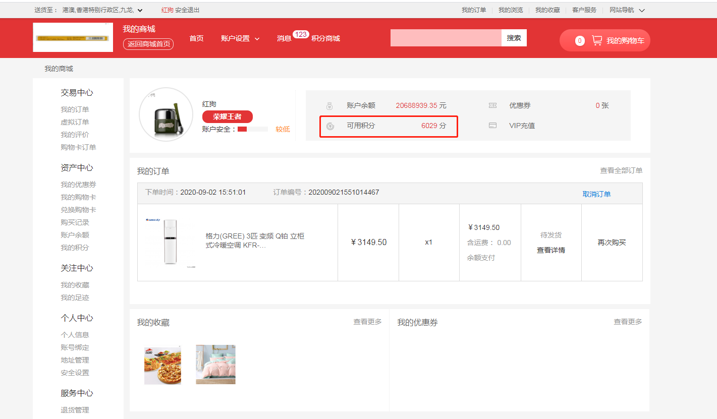Image resolution: width=717 pixels, height=419 pixels.
Task: Click the store logo in header
Action: (x=73, y=37)
